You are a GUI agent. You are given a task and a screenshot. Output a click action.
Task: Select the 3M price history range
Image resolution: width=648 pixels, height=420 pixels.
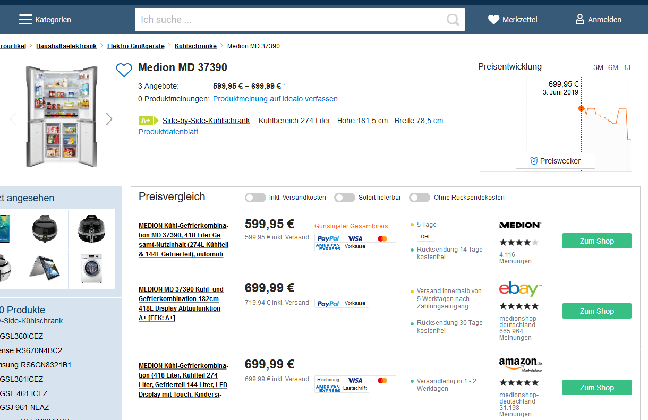point(598,67)
